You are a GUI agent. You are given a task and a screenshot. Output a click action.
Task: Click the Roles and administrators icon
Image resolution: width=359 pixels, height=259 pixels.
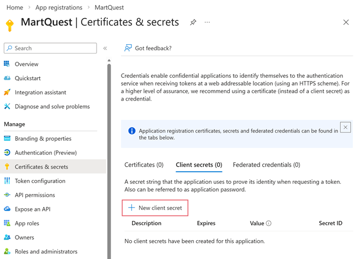(7, 251)
